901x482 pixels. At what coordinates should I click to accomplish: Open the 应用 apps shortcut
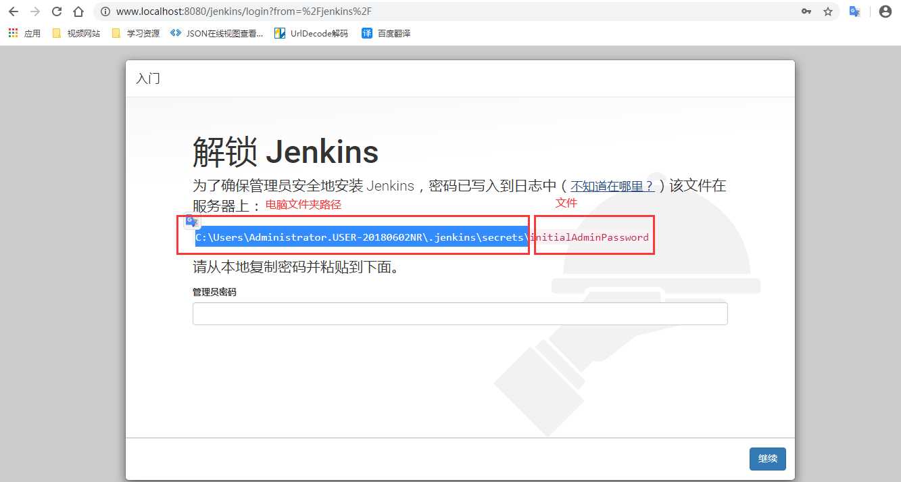24,33
